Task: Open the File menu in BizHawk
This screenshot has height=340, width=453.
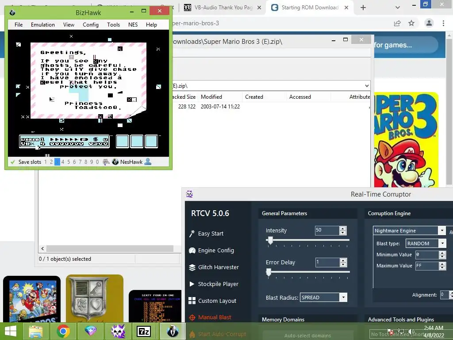Action: tap(19, 25)
